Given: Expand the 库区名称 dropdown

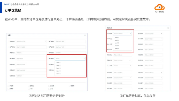Looking at the screenshot, I should [x=153, y=78].
